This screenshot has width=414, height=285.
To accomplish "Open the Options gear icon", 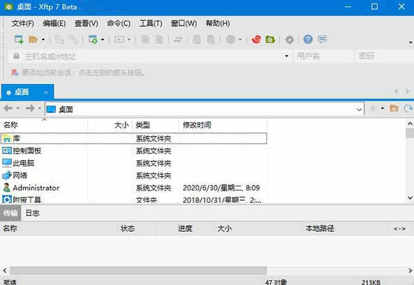I will click(x=290, y=40).
